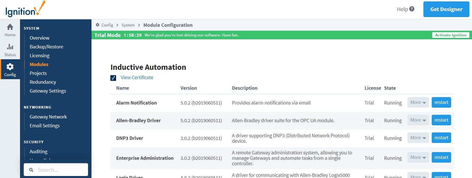The width and height of the screenshot is (472, 178).
Task: Click the Allen-Bradley Driver module name
Action: point(138,120)
